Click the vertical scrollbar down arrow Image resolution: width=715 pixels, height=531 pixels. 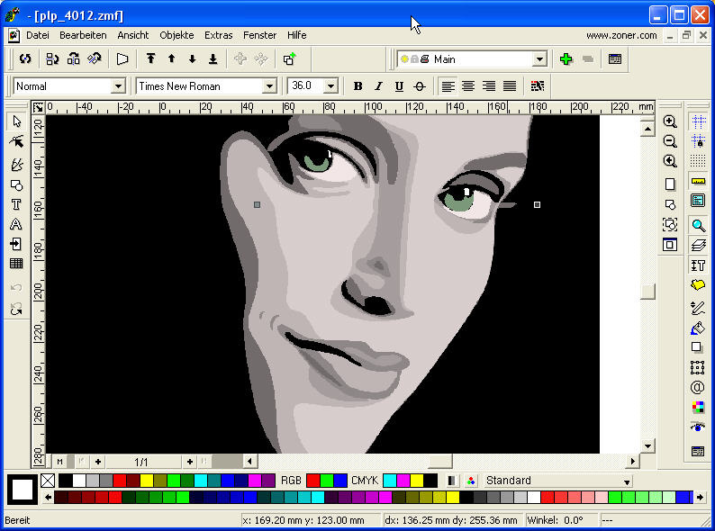(x=647, y=445)
